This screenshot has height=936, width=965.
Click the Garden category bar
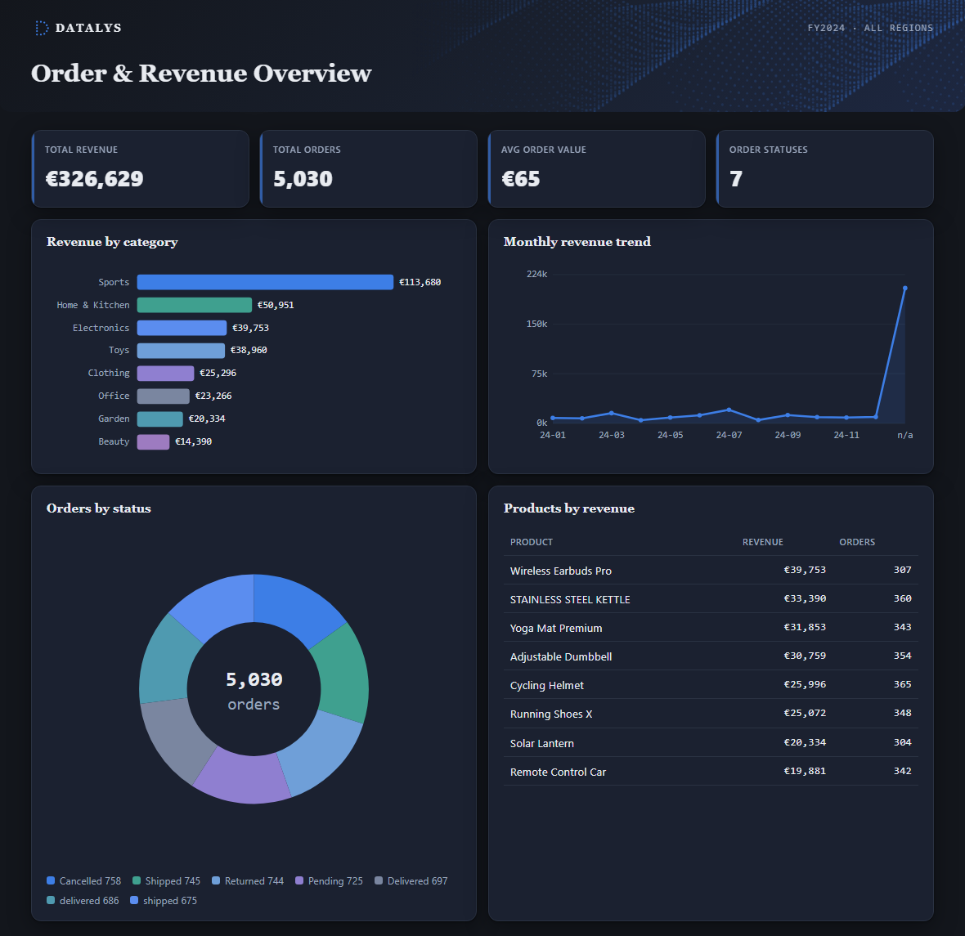coord(160,419)
